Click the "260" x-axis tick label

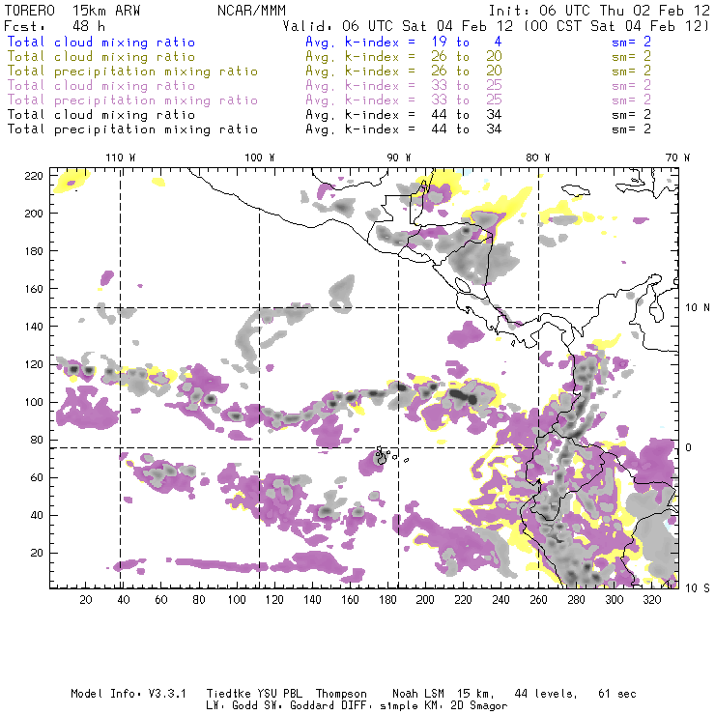coord(538,600)
